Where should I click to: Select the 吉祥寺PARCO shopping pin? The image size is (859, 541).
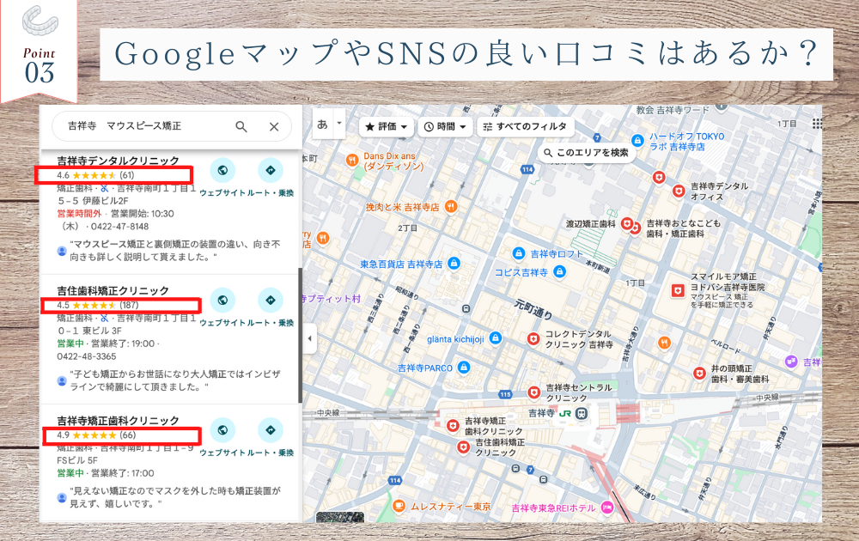click(x=462, y=367)
